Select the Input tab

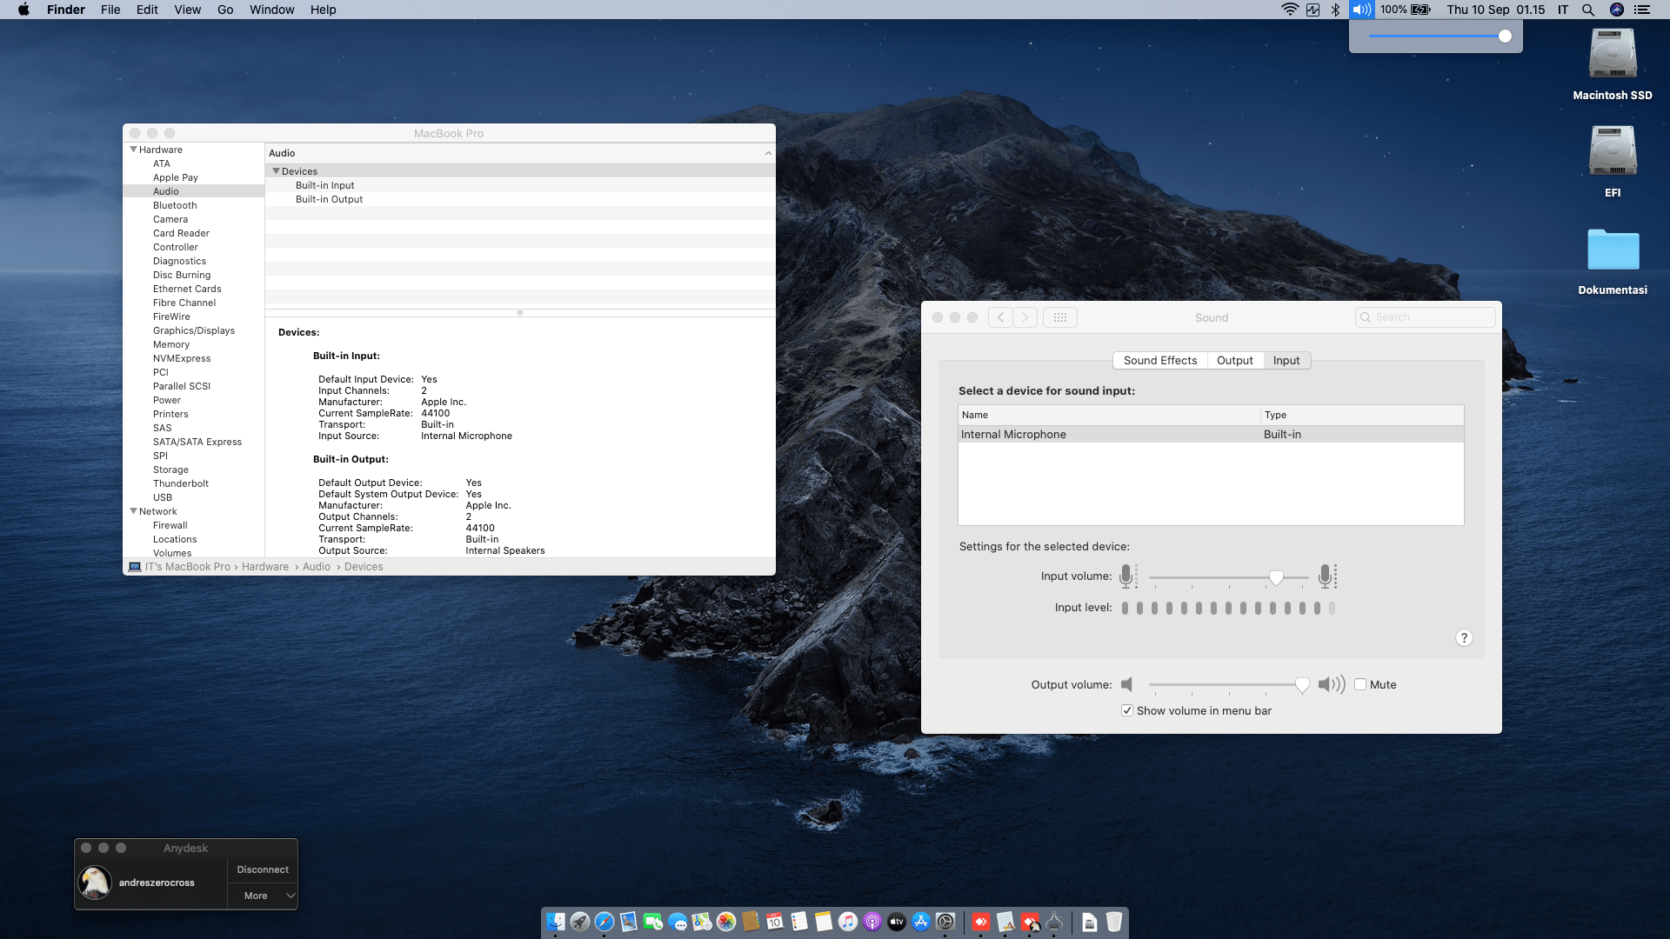point(1286,360)
